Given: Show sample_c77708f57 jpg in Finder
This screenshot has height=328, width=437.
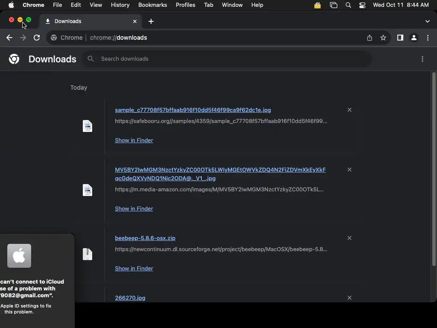Looking at the screenshot, I should click(134, 140).
